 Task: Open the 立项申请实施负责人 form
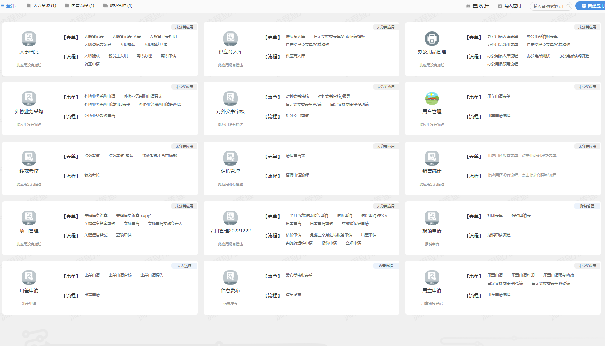click(165, 224)
